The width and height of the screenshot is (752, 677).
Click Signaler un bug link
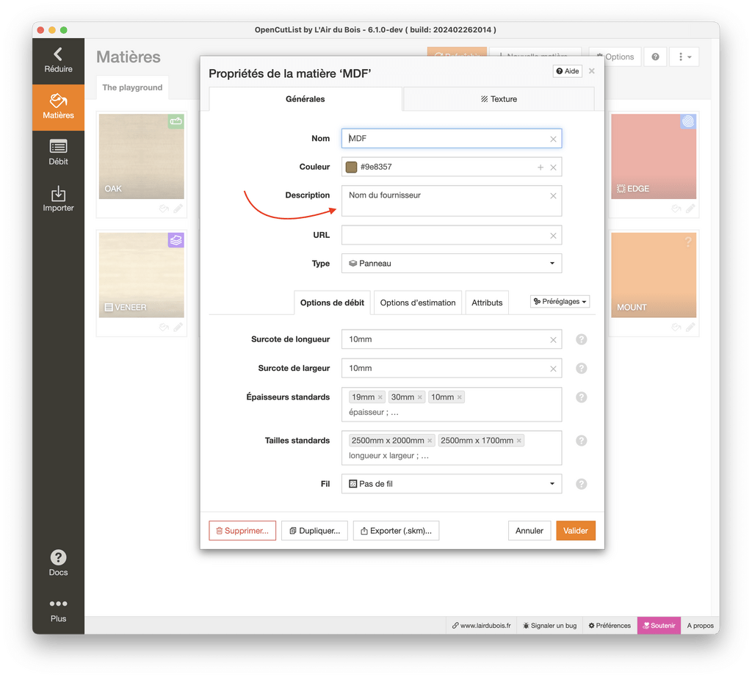(x=549, y=626)
